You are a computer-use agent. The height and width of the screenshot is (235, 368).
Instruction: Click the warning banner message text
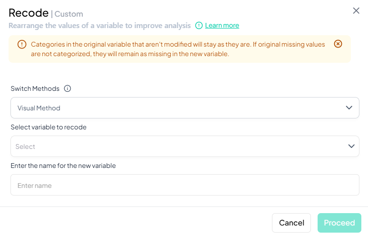click(178, 49)
